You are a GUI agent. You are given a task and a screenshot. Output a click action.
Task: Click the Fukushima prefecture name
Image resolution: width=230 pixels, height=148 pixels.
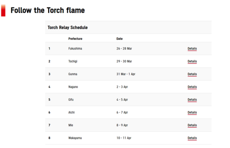tap(75, 49)
